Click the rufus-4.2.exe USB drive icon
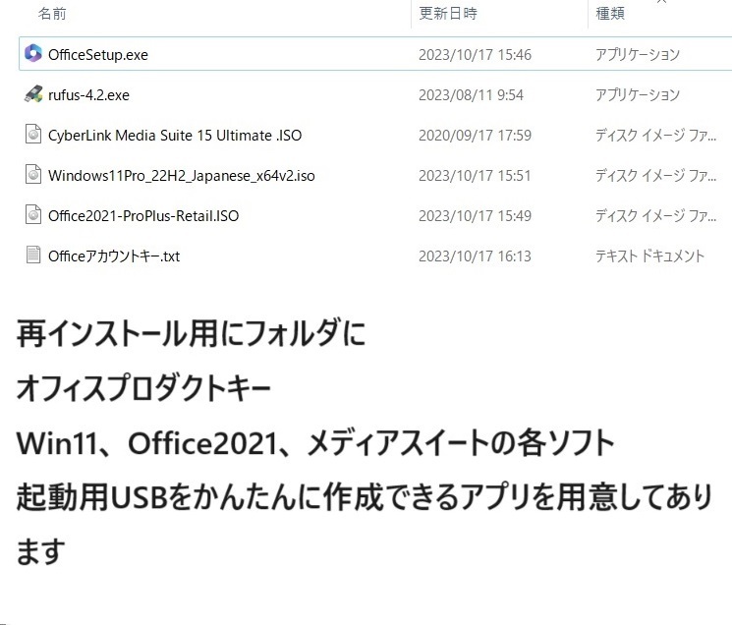The height and width of the screenshot is (625, 732). point(33,93)
